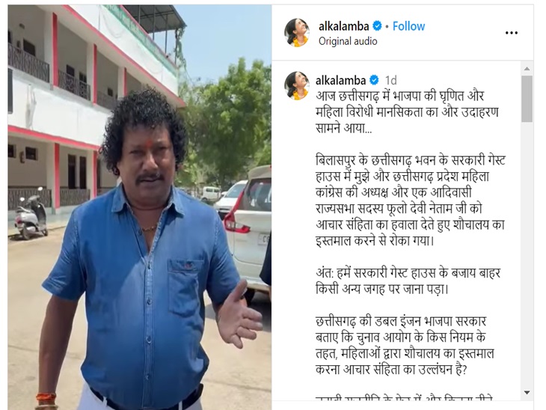Screen dimensions: 546x410
Task: Click the scrollbar down arrow in caption panel
Action: pos(527,393)
